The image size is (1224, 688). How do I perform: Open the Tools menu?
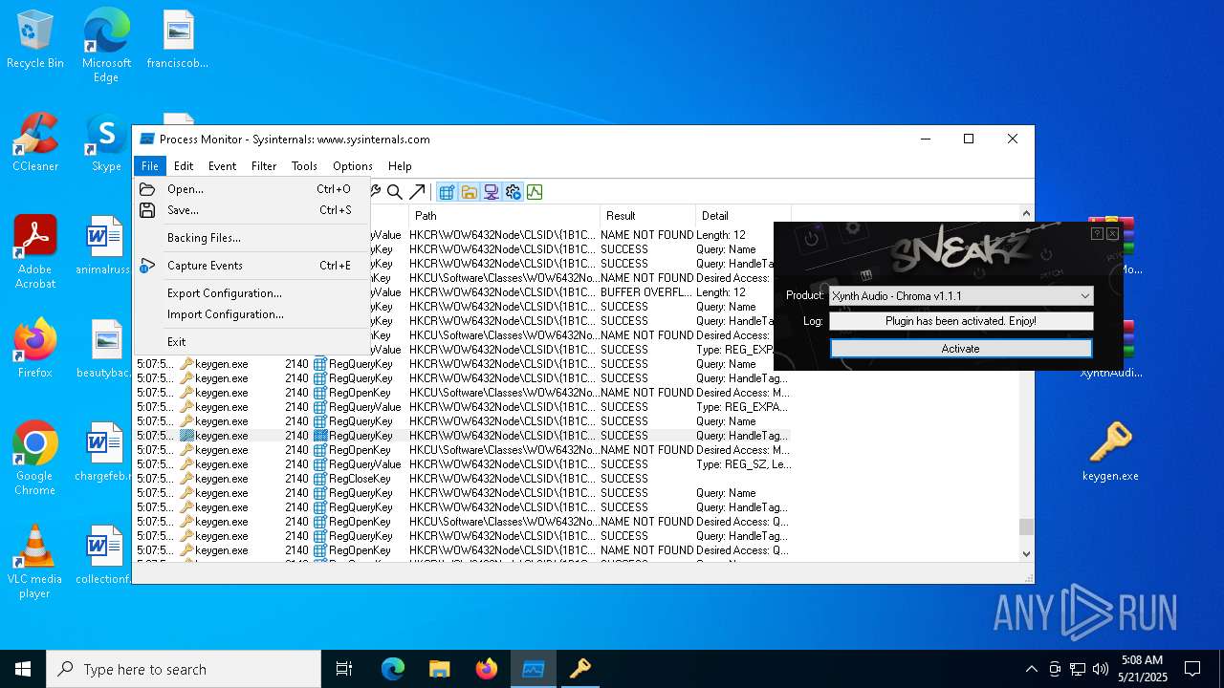tap(304, 165)
